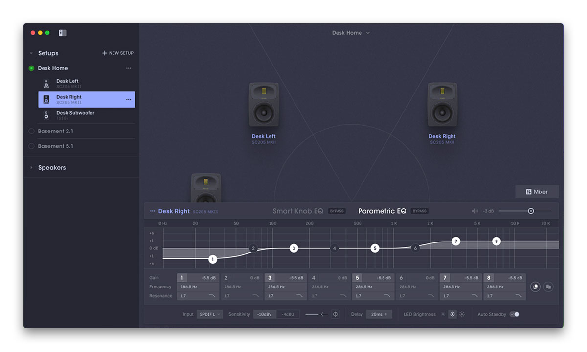Click the Desk Left speaker on stage
587x352 pixels.
(264, 105)
